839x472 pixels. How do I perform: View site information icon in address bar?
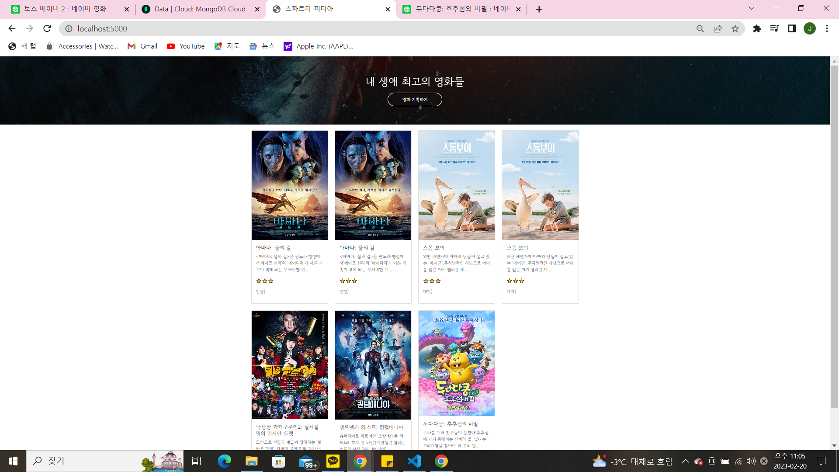pyautogui.click(x=69, y=28)
